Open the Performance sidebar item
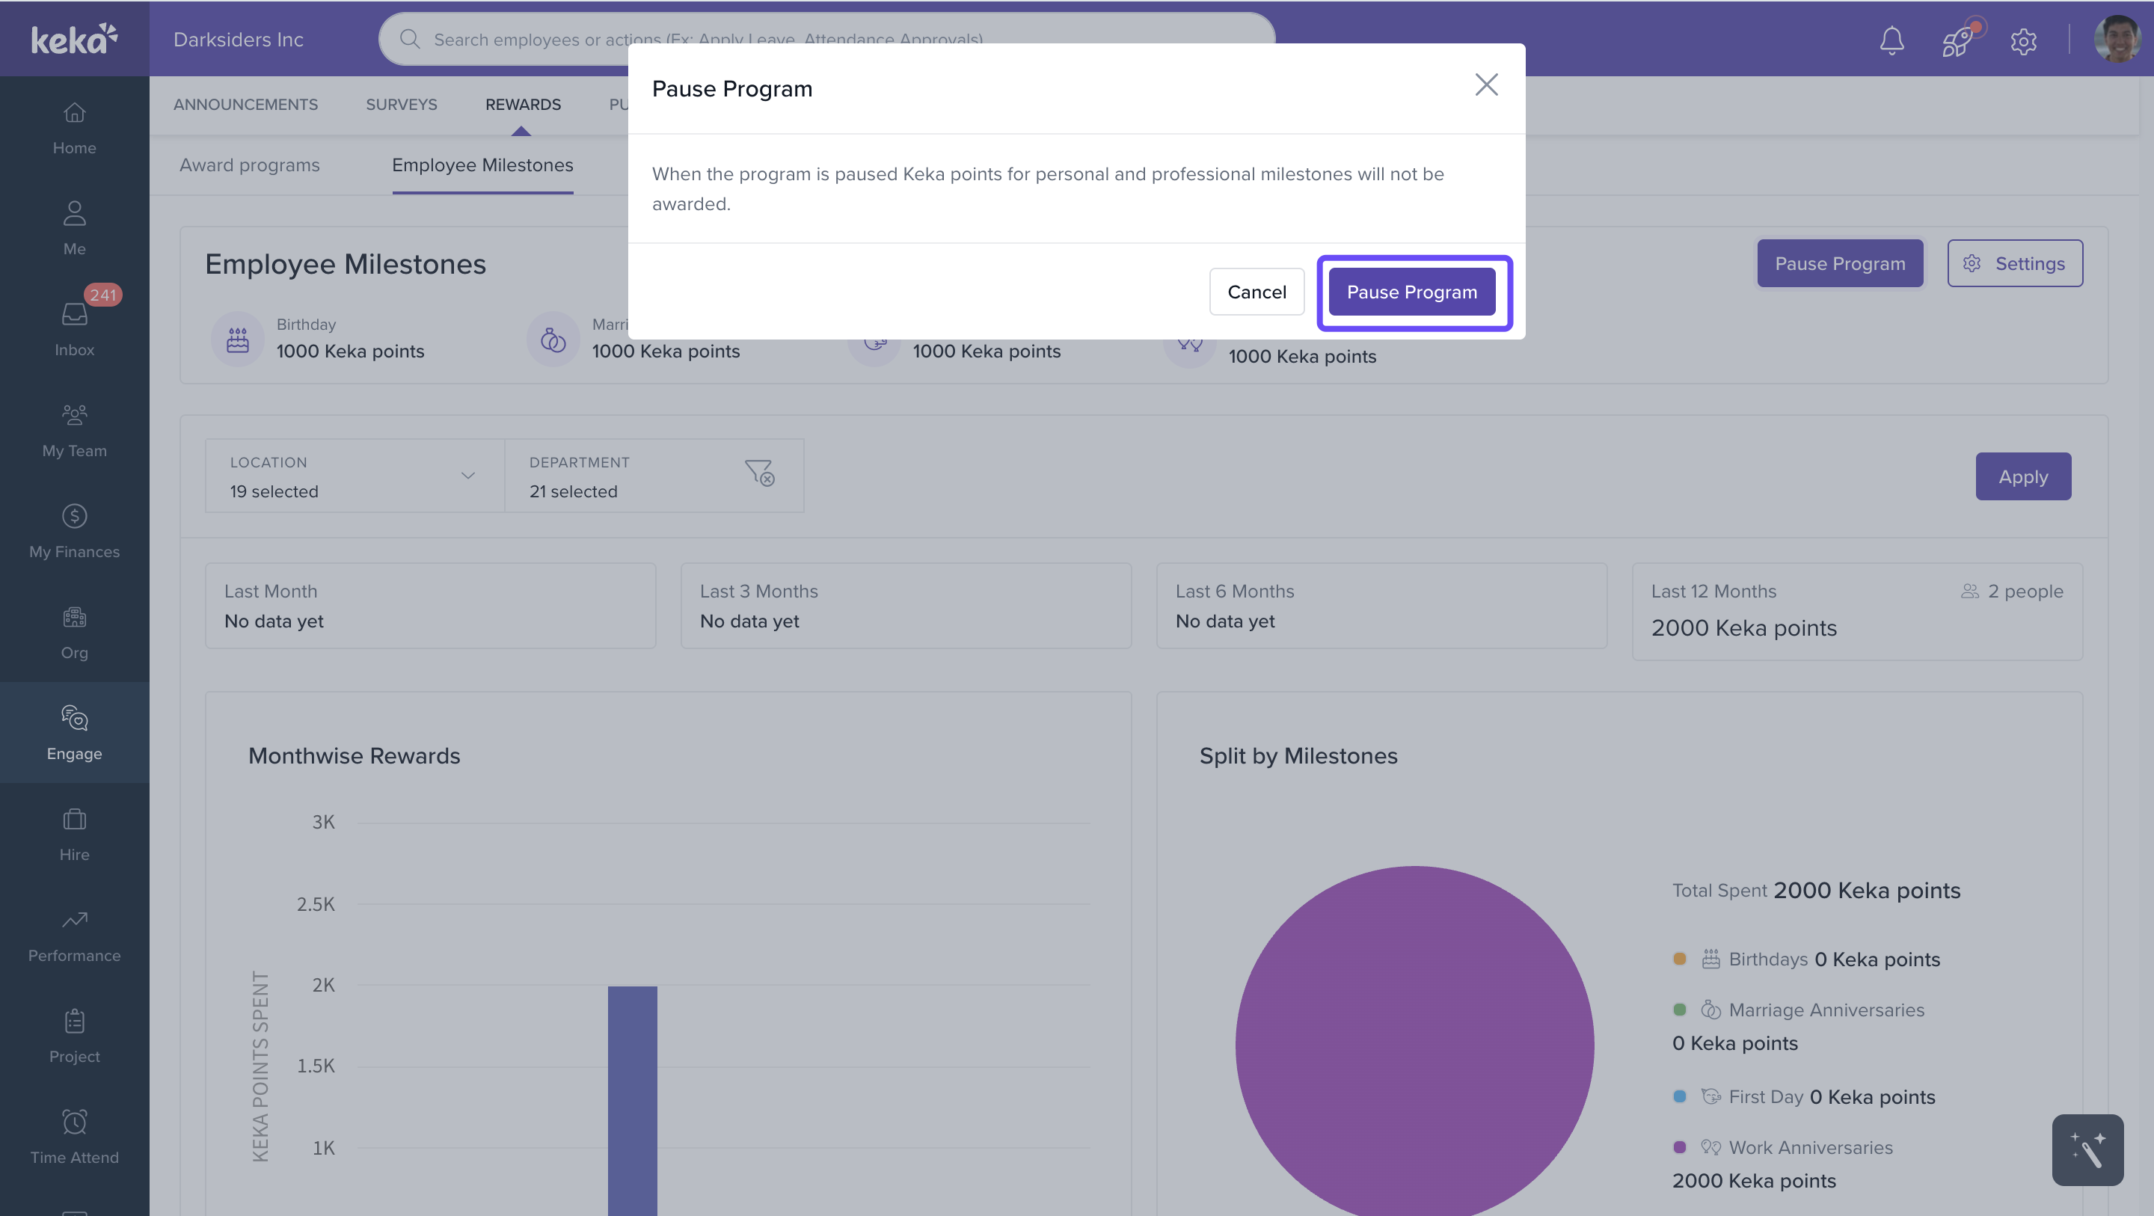Image resolution: width=2154 pixels, height=1216 pixels. tap(75, 935)
